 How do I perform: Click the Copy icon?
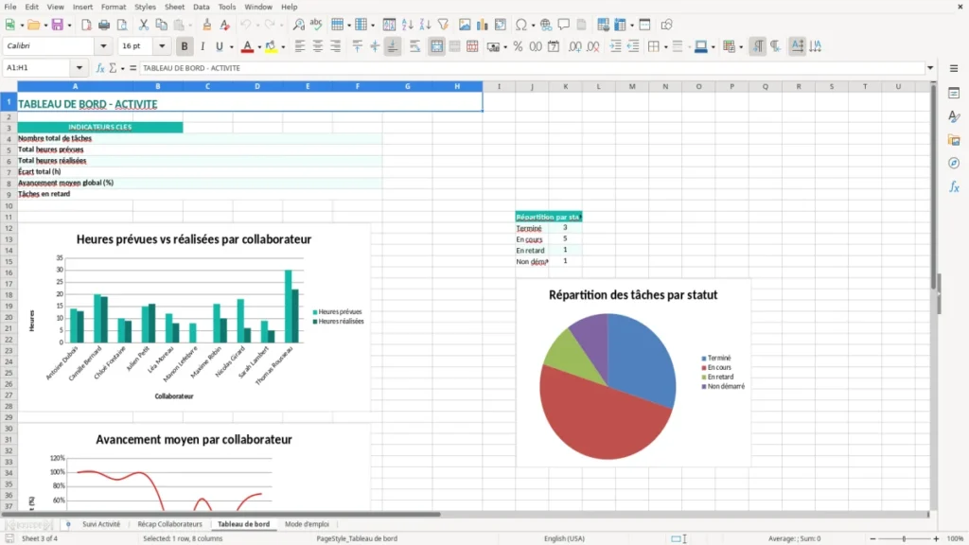[x=161, y=25]
